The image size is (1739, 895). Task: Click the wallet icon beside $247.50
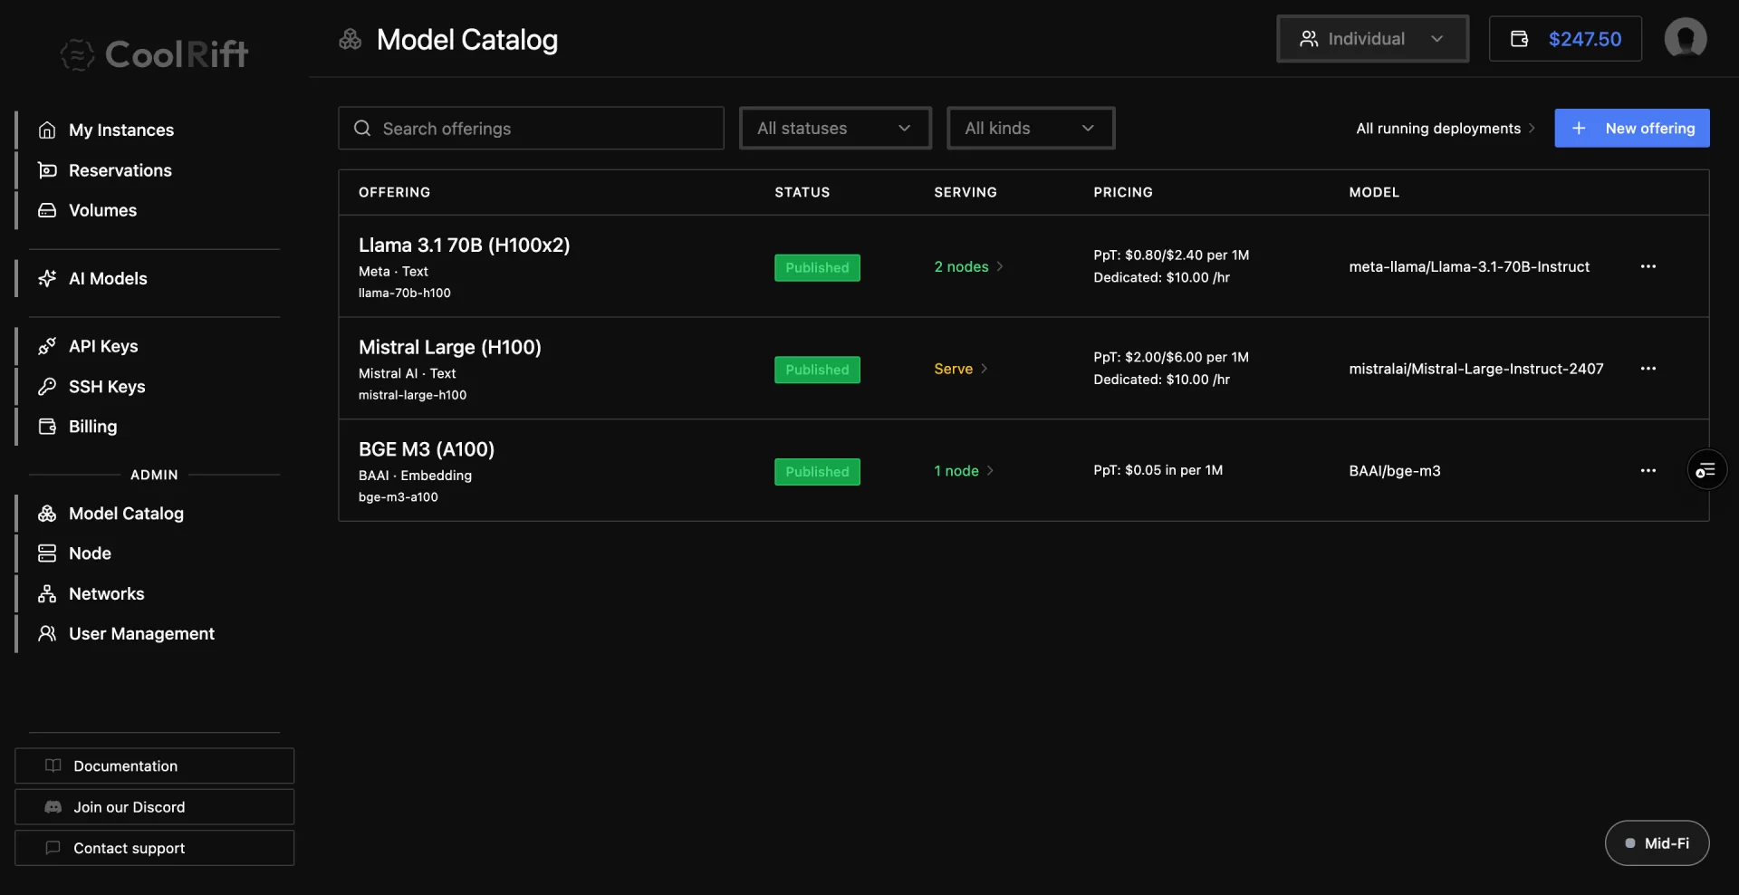pos(1520,39)
